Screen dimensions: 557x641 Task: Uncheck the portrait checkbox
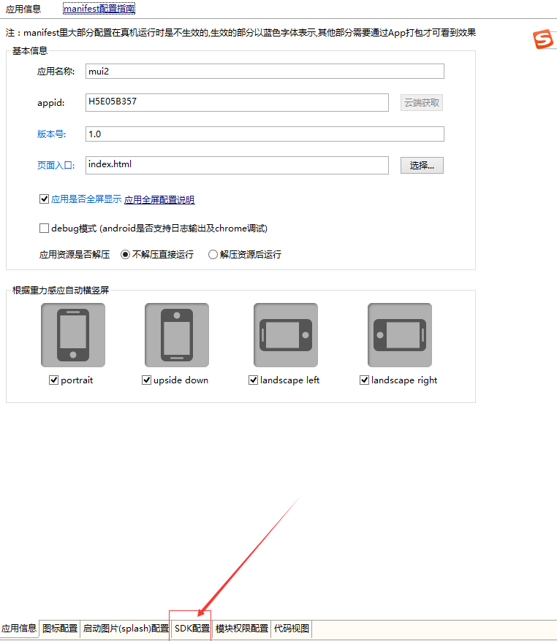53,380
